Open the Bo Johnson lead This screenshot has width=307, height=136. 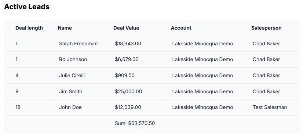[73, 59]
